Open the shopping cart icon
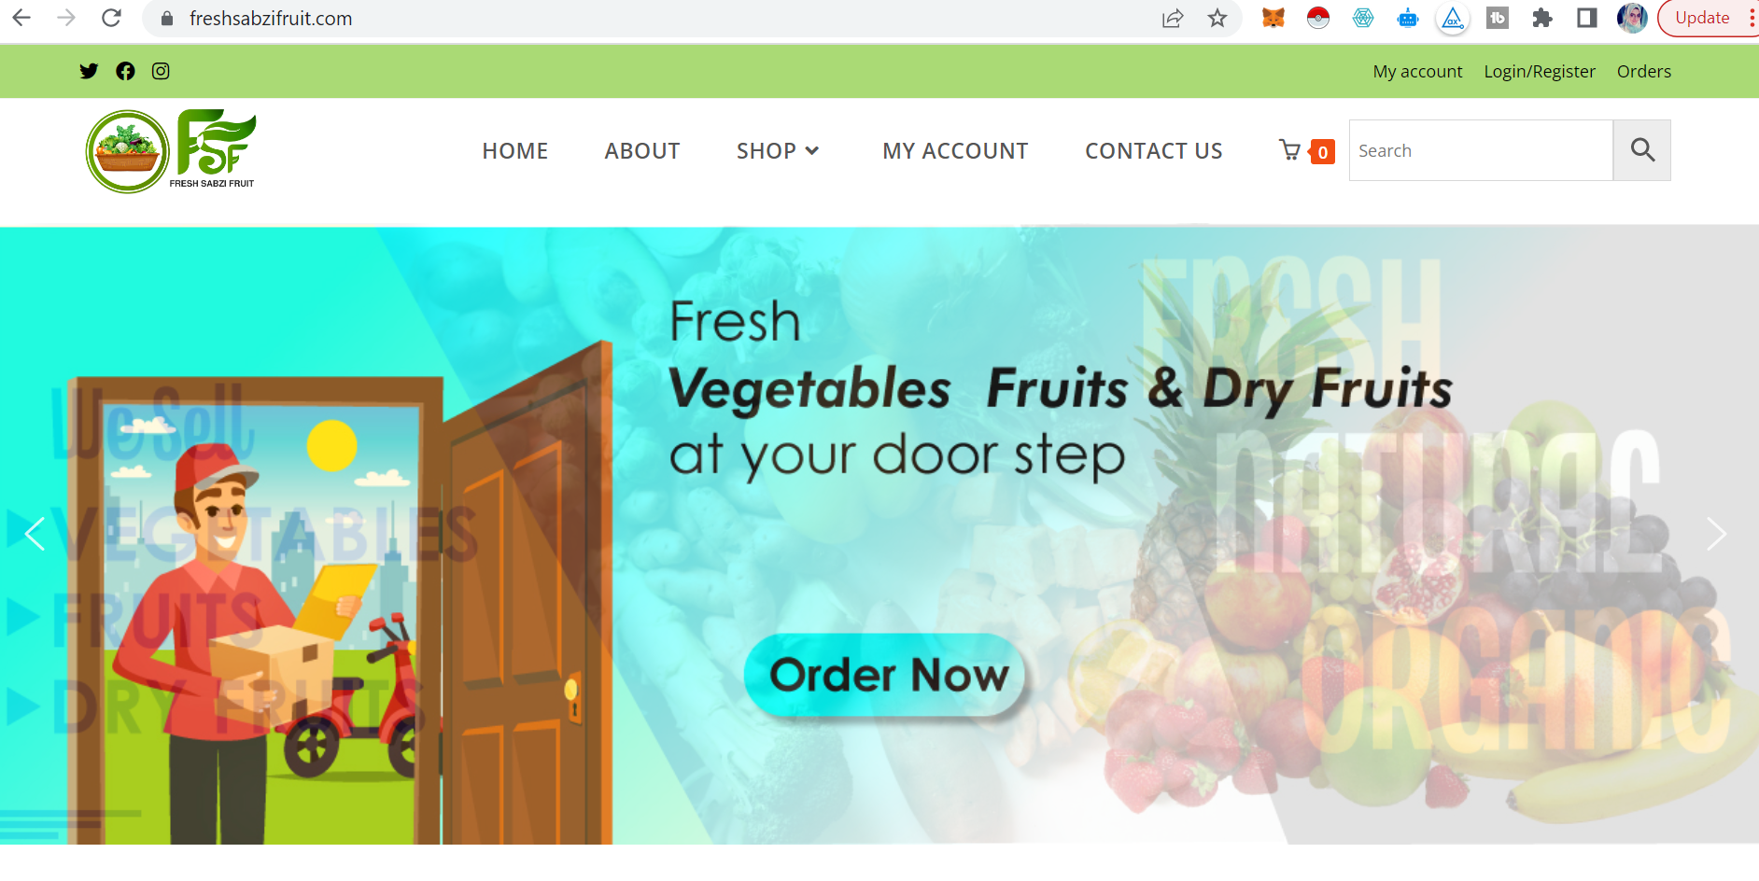 coord(1290,150)
